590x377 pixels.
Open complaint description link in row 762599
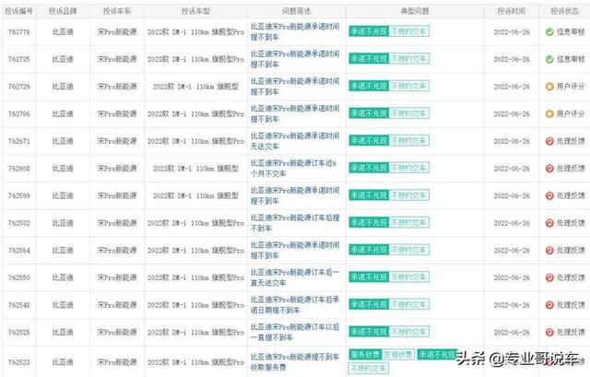295,195
